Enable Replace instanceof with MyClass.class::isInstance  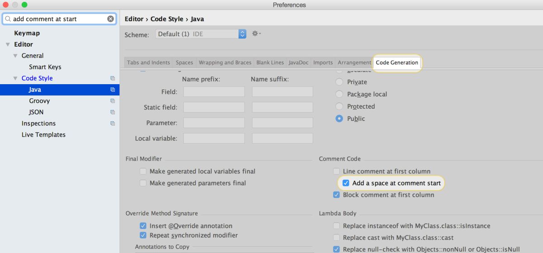pyautogui.click(x=336, y=226)
